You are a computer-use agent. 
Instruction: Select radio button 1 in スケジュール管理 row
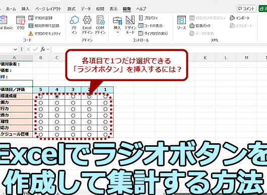105,135
